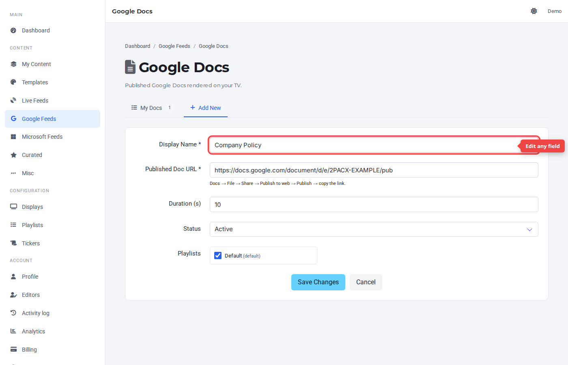Click the Google Docs breadcrumb text
Image resolution: width=568 pixels, height=365 pixels.
(x=213, y=46)
